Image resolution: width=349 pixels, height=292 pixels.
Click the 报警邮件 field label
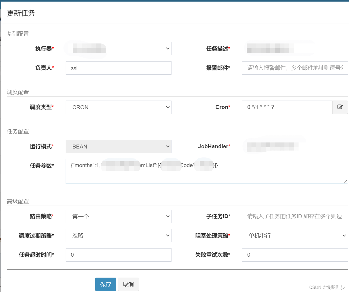point(218,68)
